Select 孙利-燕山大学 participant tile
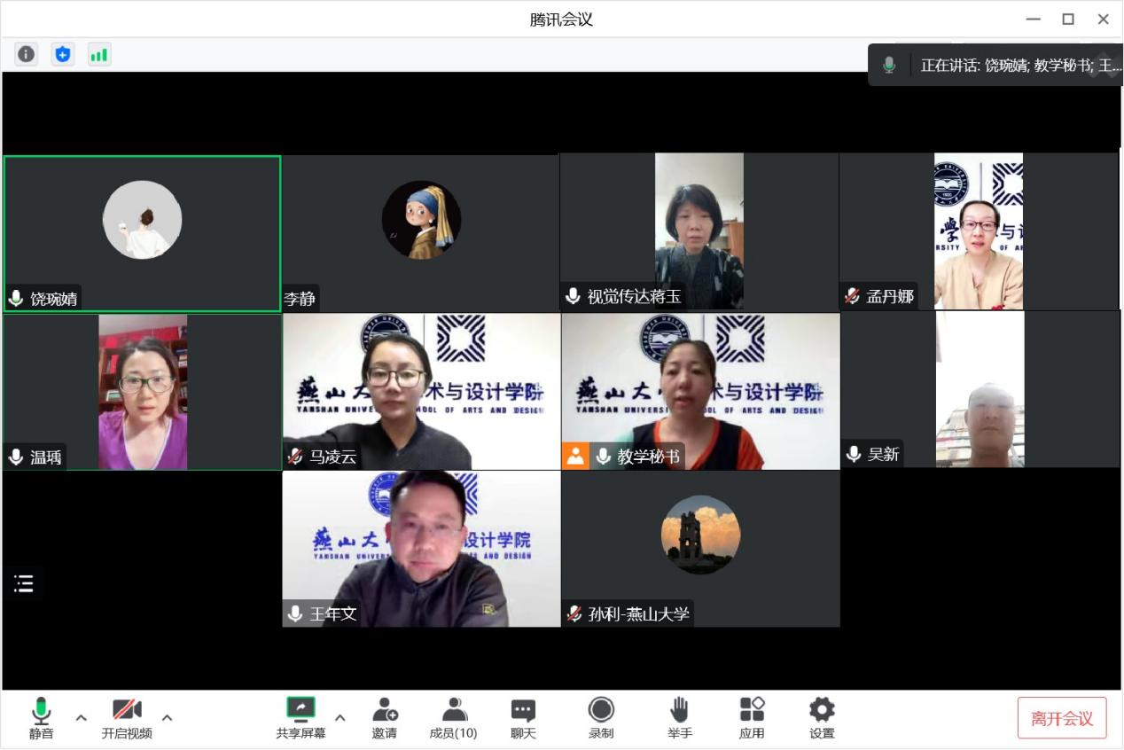 pos(700,548)
